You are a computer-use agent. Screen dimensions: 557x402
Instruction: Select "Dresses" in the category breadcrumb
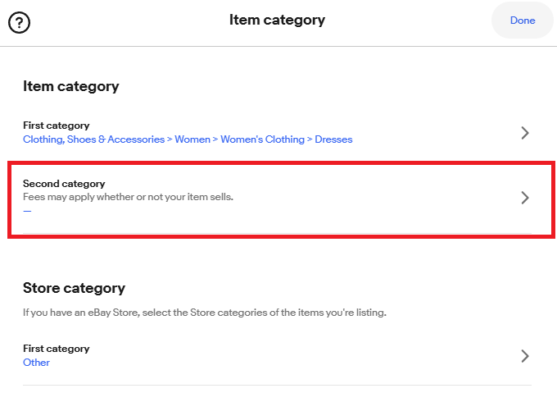pos(334,139)
